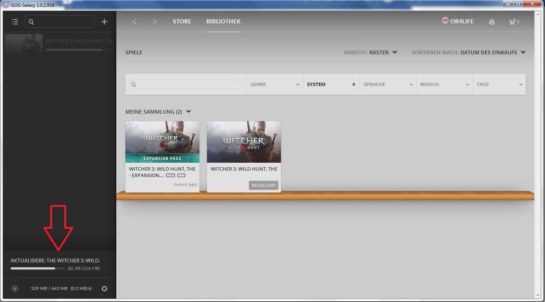Viewport: 545px width, 302px height.
Task: Clear the System filter with the x
Action: click(354, 85)
